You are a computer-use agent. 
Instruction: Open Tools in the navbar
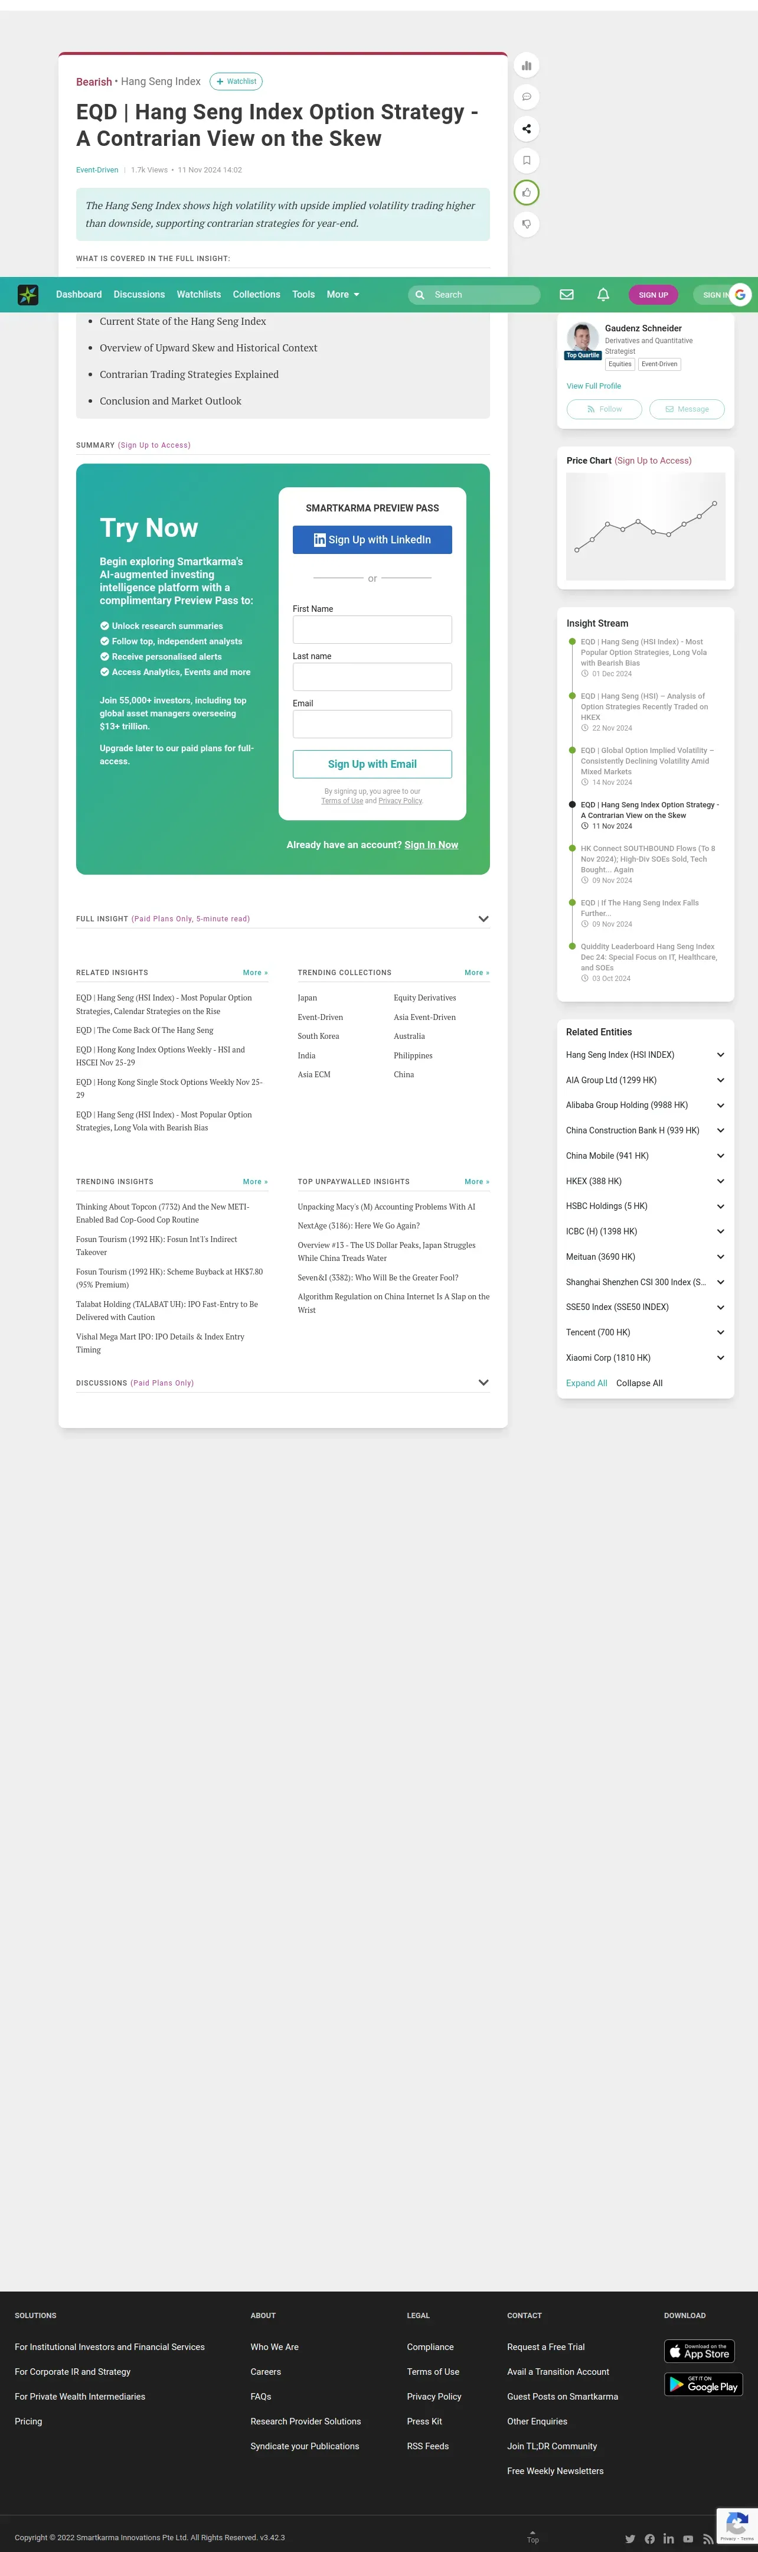tap(303, 294)
